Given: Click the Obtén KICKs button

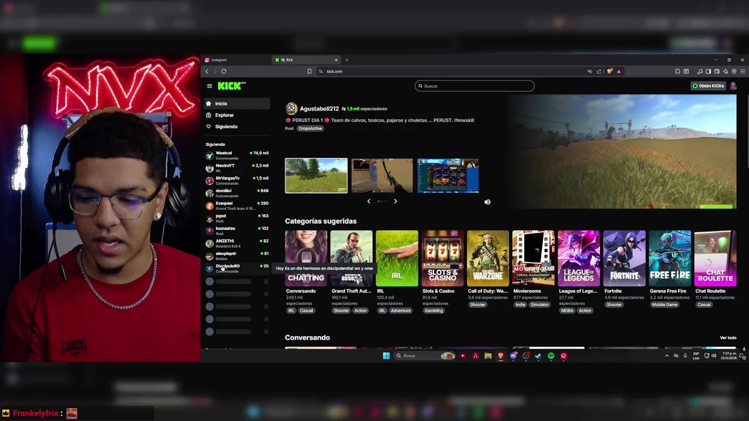Looking at the screenshot, I should 708,86.
